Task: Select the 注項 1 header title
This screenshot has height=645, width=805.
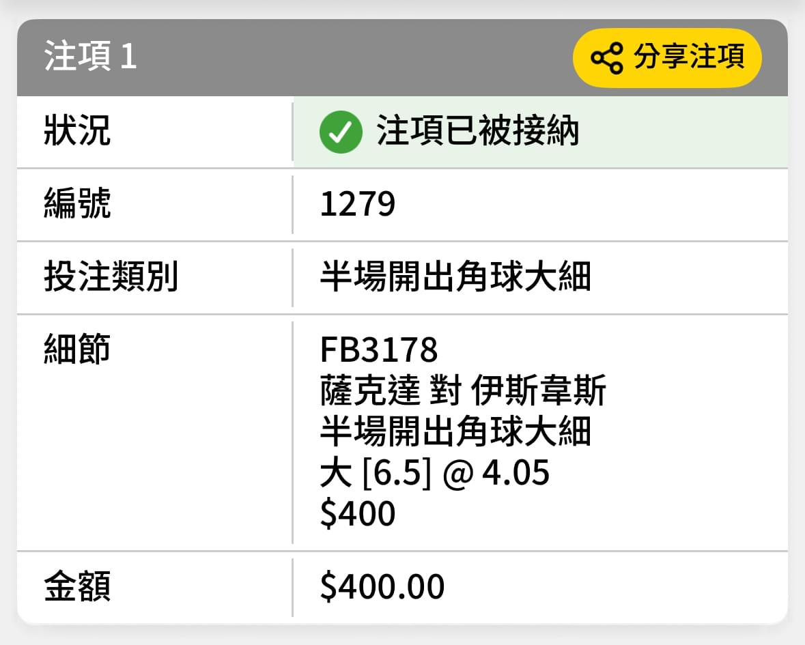Action: pyautogui.click(x=90, y=55)
